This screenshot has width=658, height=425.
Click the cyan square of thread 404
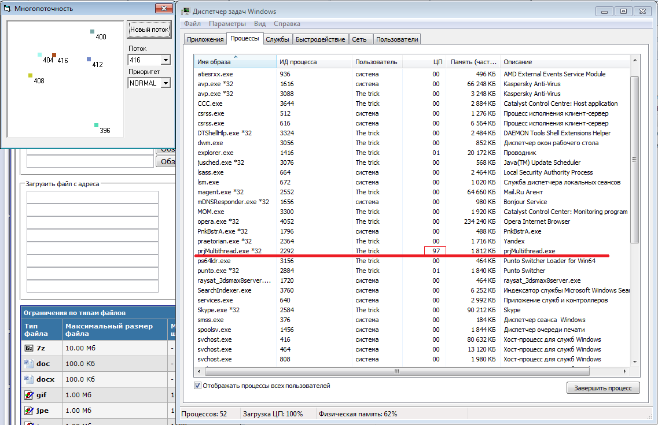39,54
